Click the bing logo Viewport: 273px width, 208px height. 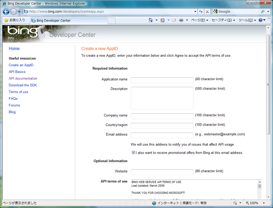click(23, 32)
